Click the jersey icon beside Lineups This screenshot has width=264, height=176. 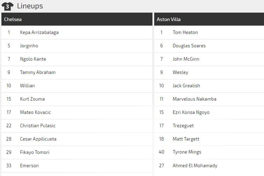pos(7,6)
